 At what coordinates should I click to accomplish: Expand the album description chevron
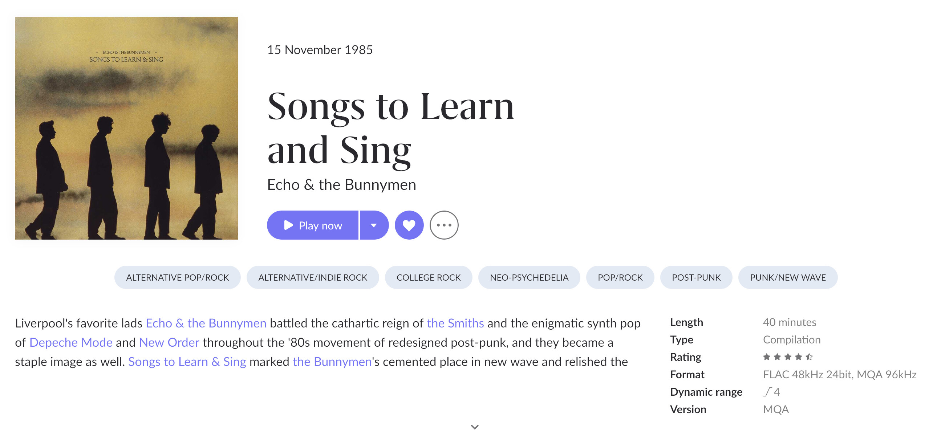click(474, 427)
